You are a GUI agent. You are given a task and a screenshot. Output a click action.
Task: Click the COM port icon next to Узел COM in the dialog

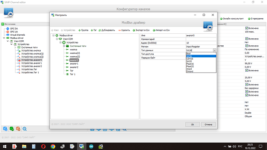[60, 39]
